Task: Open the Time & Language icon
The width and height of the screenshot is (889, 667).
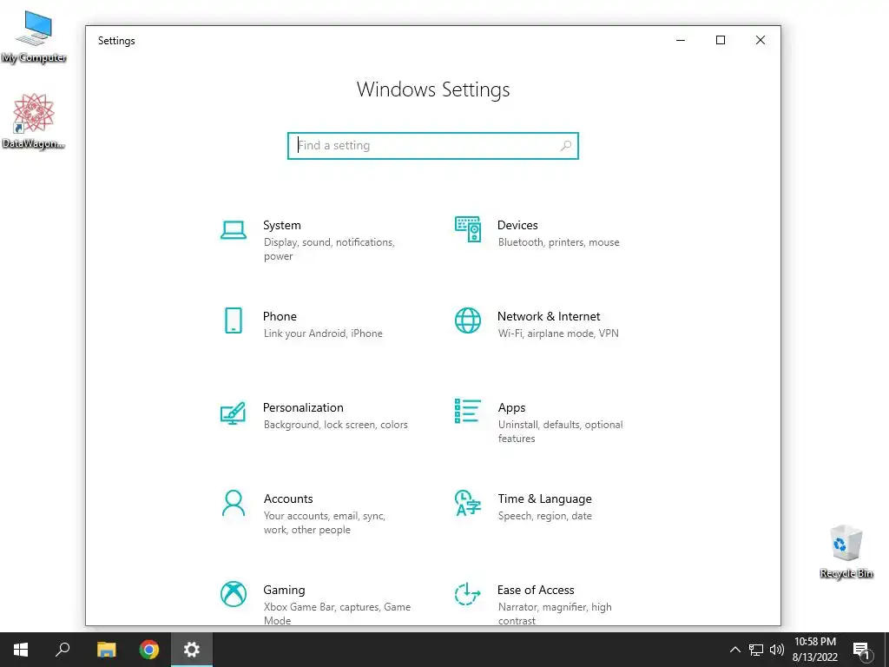Action: [x=468, y=503]
